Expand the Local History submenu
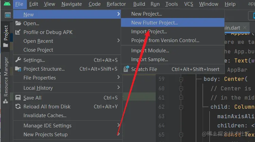 118,88
